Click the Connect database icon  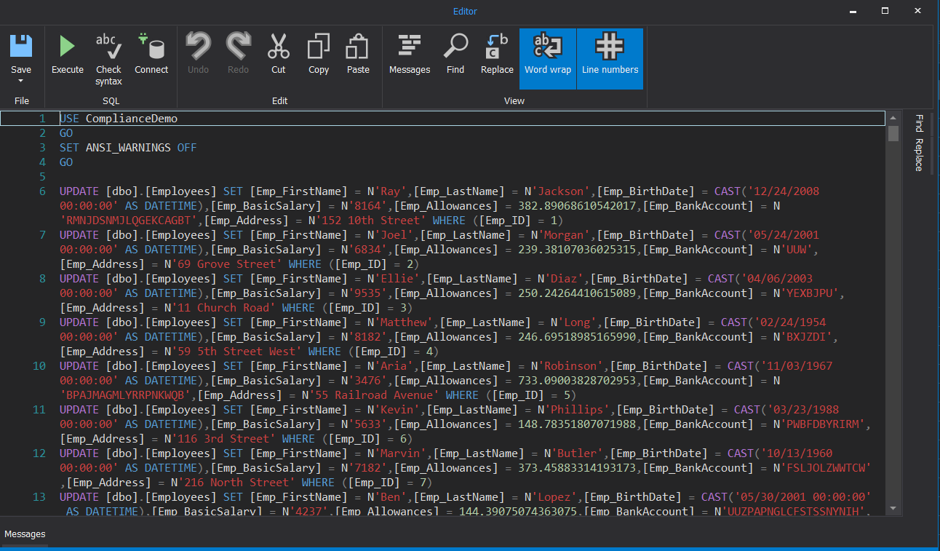[x=151, y=47]
